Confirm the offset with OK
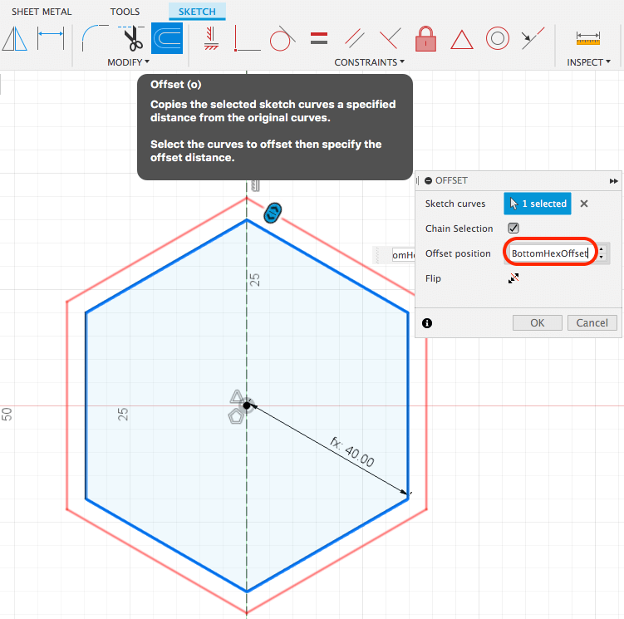The image size is (624, 619). (x=537, y=322)
